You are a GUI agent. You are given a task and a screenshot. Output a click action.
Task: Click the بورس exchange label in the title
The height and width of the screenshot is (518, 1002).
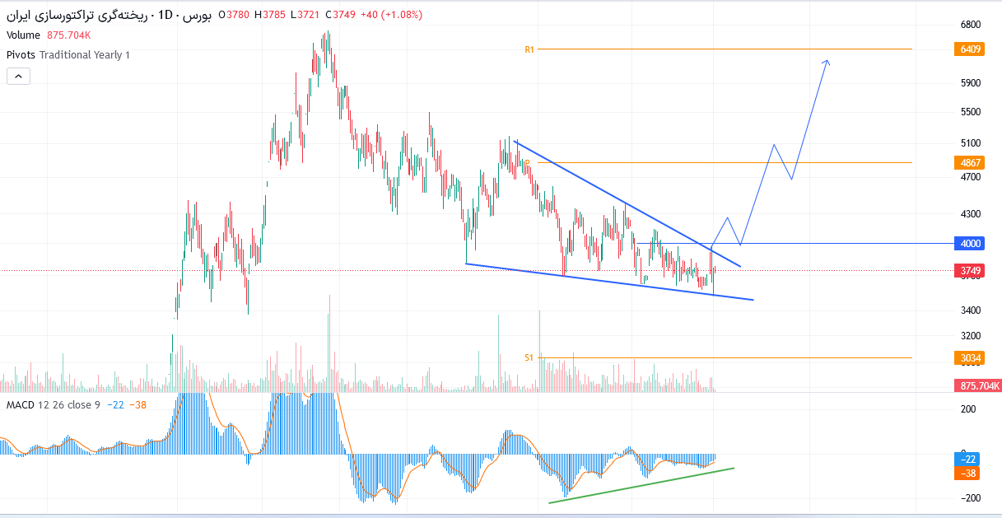[198, 16]
